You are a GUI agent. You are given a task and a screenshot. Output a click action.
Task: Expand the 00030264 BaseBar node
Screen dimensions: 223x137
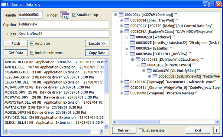(x=127, y=48)
